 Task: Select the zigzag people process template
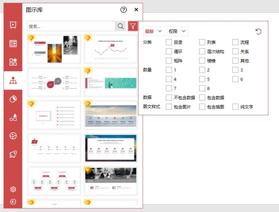54,181
